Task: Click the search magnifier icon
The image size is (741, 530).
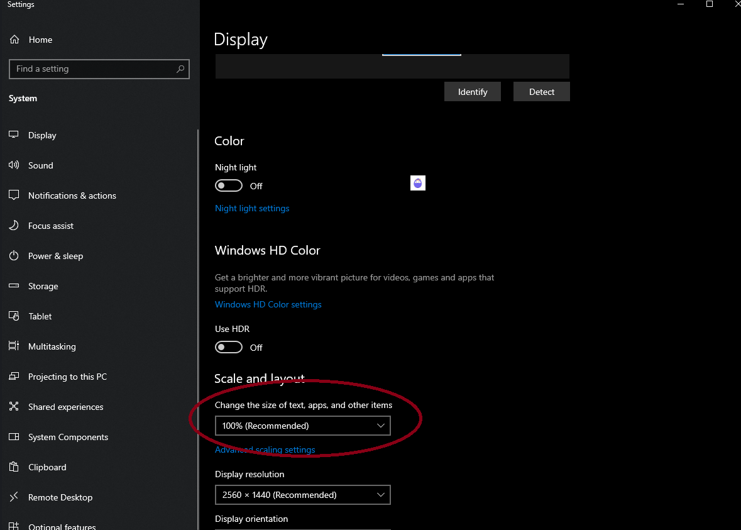Action: 180,69
